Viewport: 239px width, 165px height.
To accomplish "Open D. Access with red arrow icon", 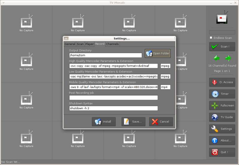I will [x=222, y=82].
